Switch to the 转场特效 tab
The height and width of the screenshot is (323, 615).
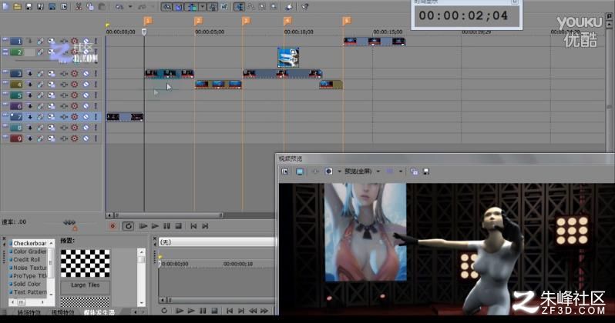tap(29, 312)
